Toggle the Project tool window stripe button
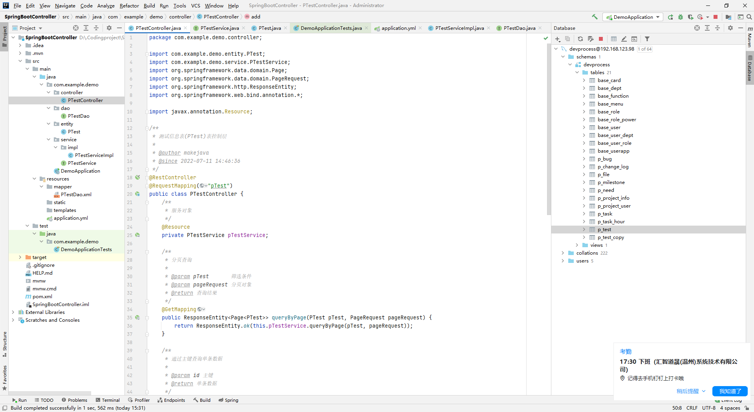This screenshot has height=412, width=754. tap(4, 36)
